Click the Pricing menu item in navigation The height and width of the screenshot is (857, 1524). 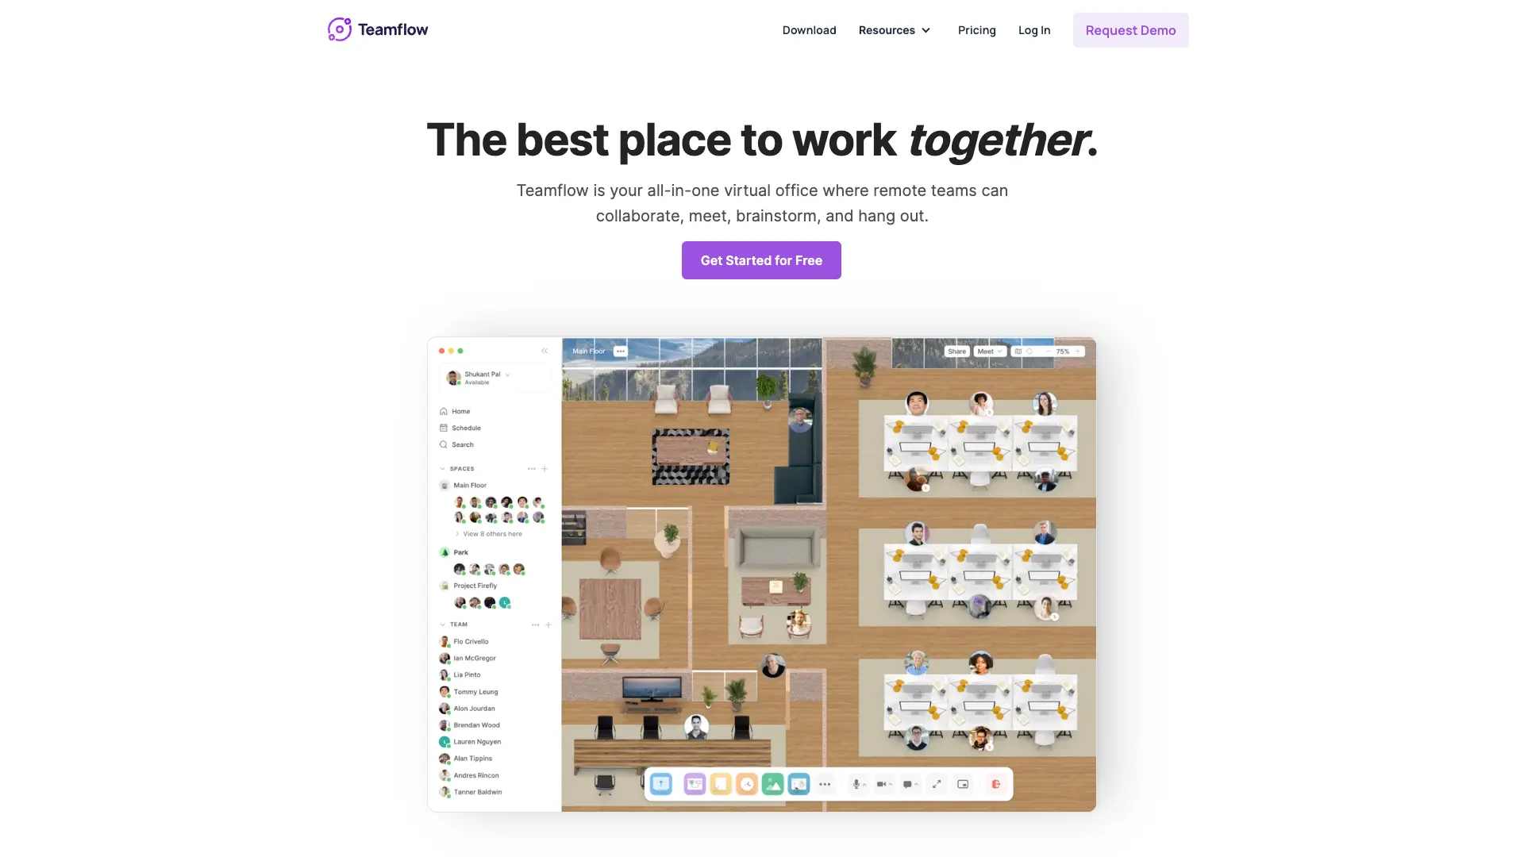[976, 29]
